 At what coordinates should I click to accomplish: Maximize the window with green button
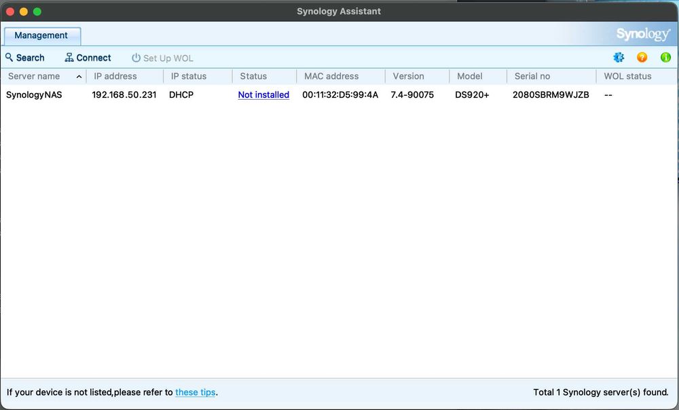coord(37,12)
